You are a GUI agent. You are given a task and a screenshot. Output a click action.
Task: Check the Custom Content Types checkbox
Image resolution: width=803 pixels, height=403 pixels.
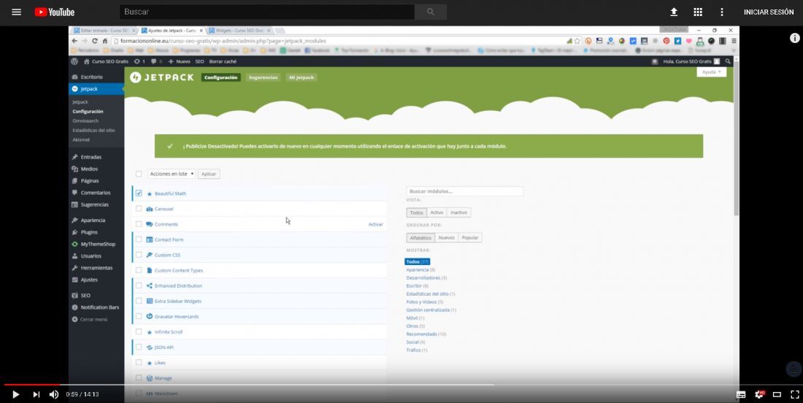139,270
